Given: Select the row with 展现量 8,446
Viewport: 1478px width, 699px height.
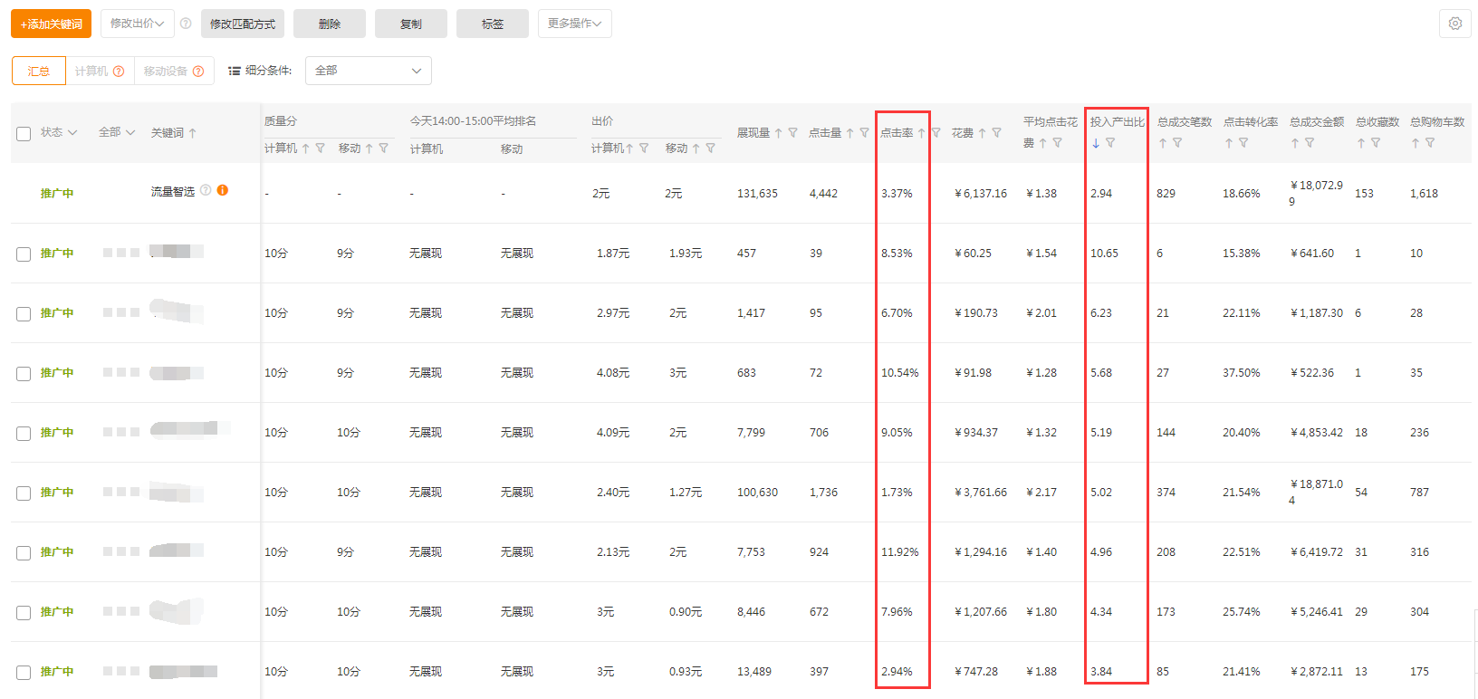Looking at the screenshot, I should tap(24, 613).
